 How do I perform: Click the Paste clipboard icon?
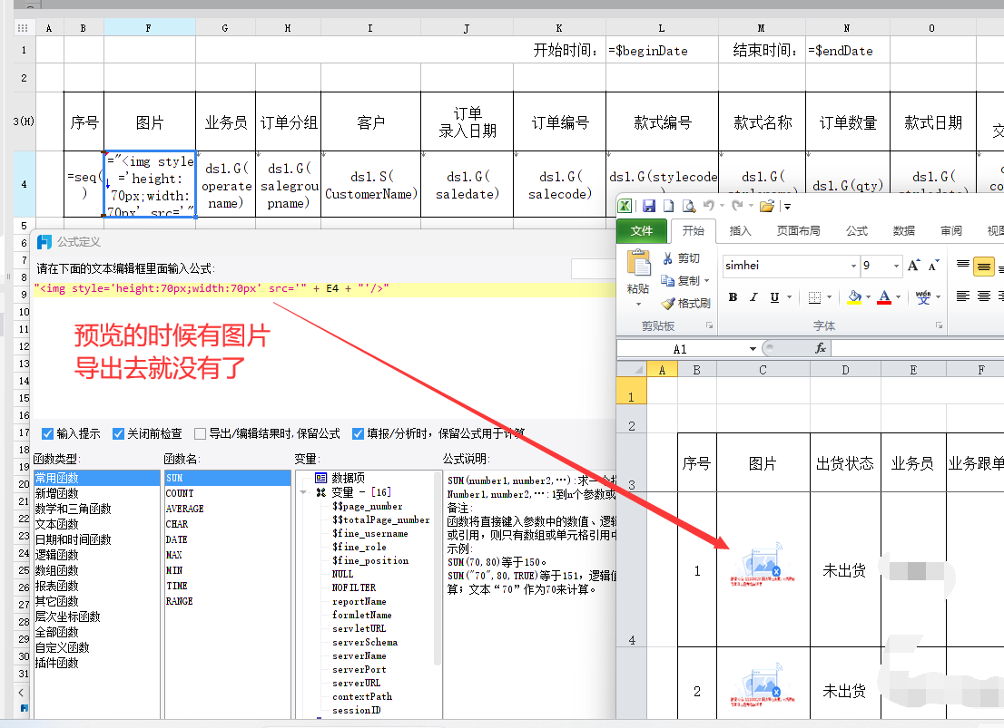[x=639, y=264]
